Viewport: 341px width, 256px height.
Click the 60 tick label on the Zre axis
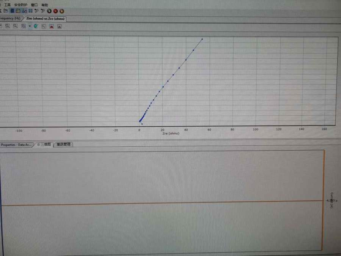pyautogui.click(x=209, y=130)
